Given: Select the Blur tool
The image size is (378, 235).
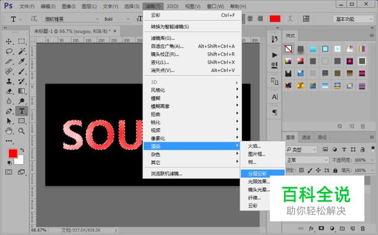Looking at the screenshot, I should 9,101.
